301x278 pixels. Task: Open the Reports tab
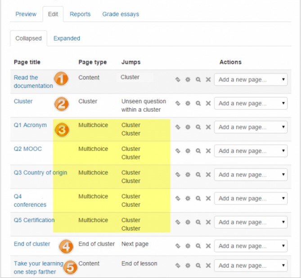[80, 14]
